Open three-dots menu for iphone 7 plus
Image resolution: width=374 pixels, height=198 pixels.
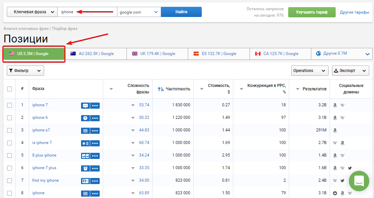pyautogui.click(x=95, y=168)
